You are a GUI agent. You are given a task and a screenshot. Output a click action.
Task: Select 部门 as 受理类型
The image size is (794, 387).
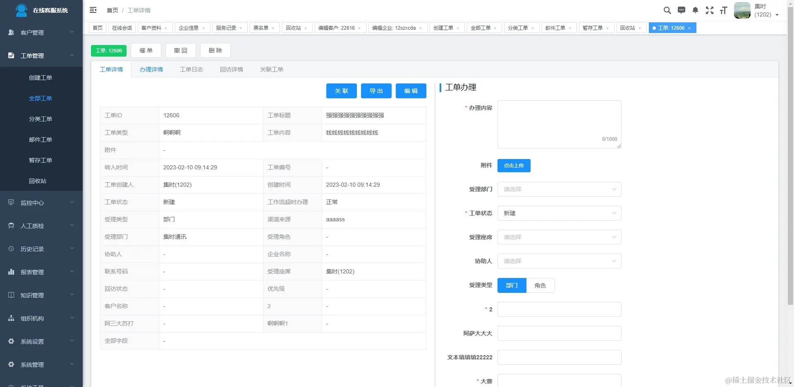pos(512,285)
